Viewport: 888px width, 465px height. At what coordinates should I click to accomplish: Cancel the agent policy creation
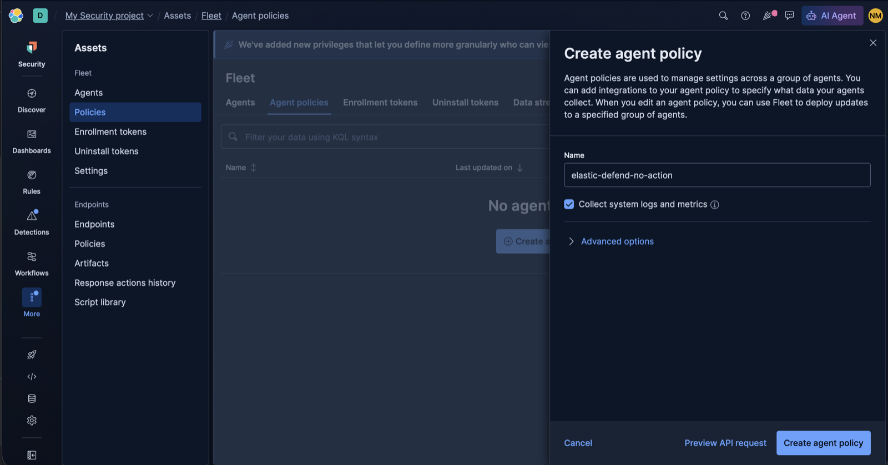(x=578, y=443)
